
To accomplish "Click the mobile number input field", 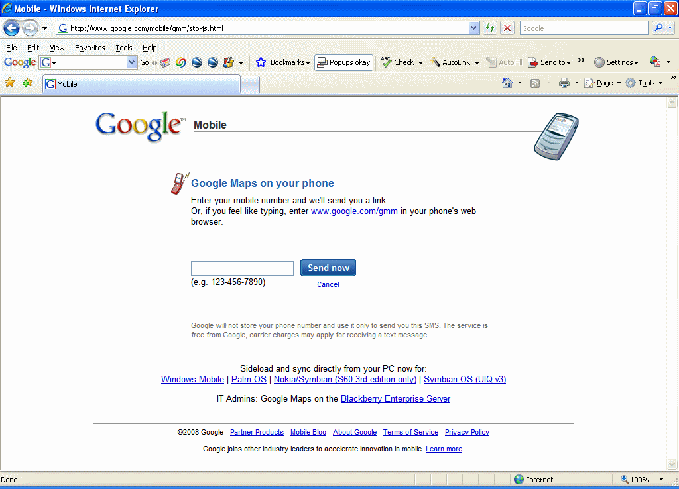I will pyautogui.click(x=242, y=268).
